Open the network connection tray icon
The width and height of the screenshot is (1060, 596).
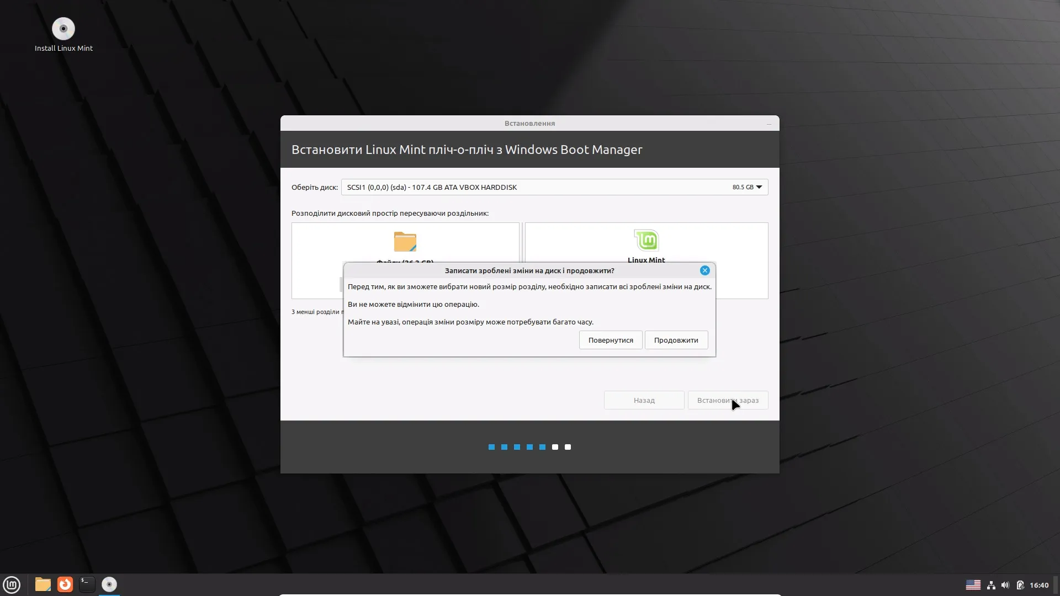click(x=991, y=585)
